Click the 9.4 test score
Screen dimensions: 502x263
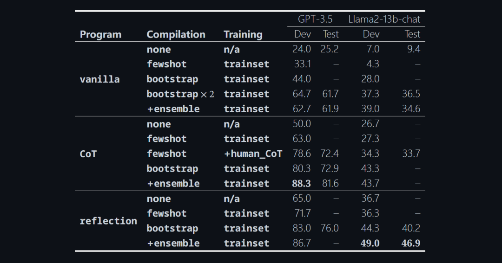pyautogui.click(x=413, y=49)
